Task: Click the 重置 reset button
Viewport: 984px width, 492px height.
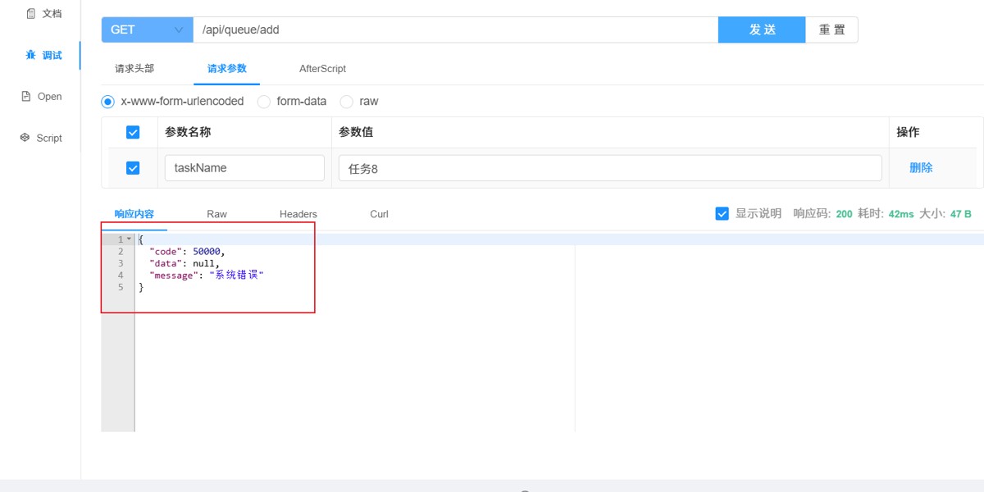Action: pos(831,30)
